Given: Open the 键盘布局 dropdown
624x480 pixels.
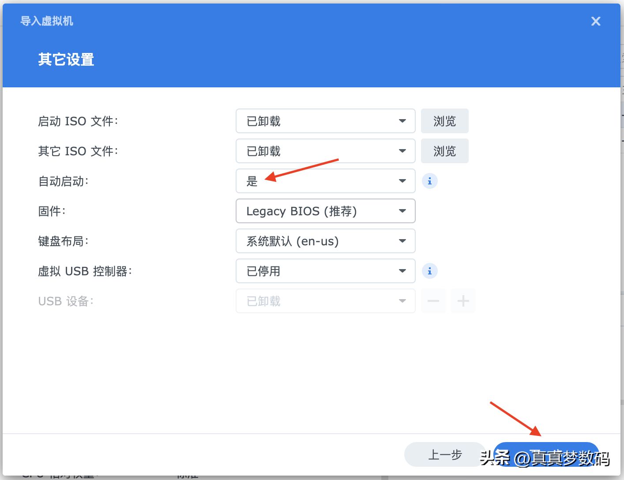Looking at the screenshot, I should pyautogui.click(x=326, y=241).
